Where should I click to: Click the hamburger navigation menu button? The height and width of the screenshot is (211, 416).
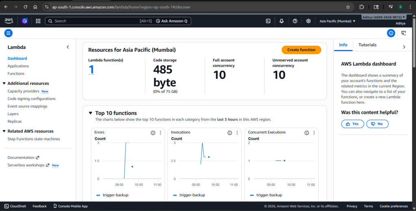(9, 33)
